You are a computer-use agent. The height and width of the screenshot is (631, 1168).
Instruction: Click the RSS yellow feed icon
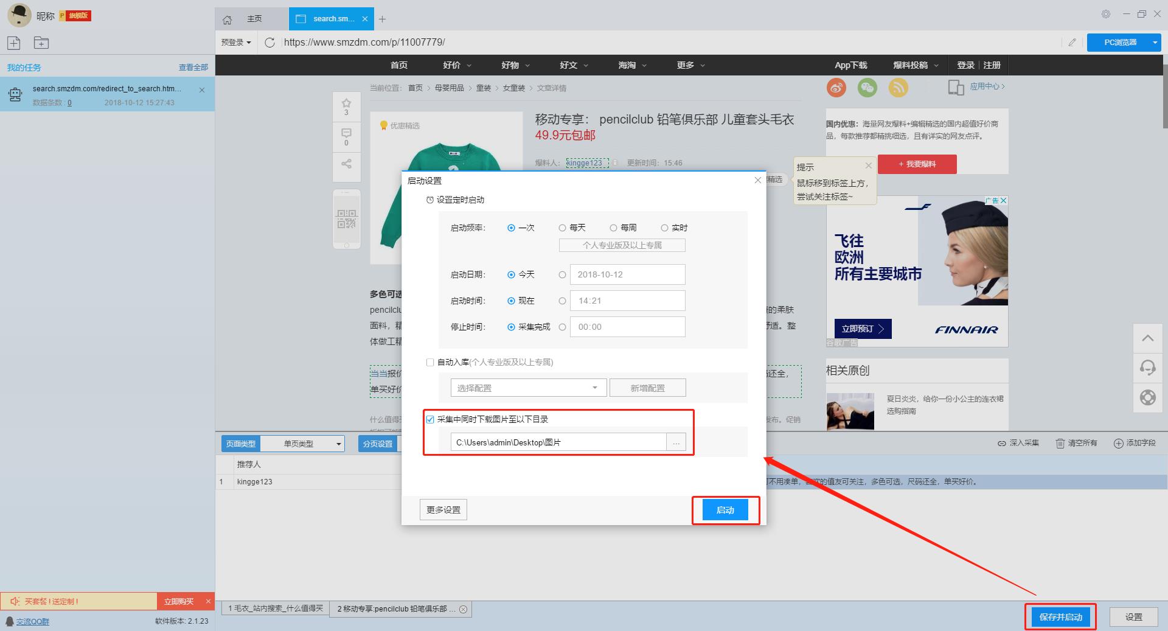click(x=899, y=88)
